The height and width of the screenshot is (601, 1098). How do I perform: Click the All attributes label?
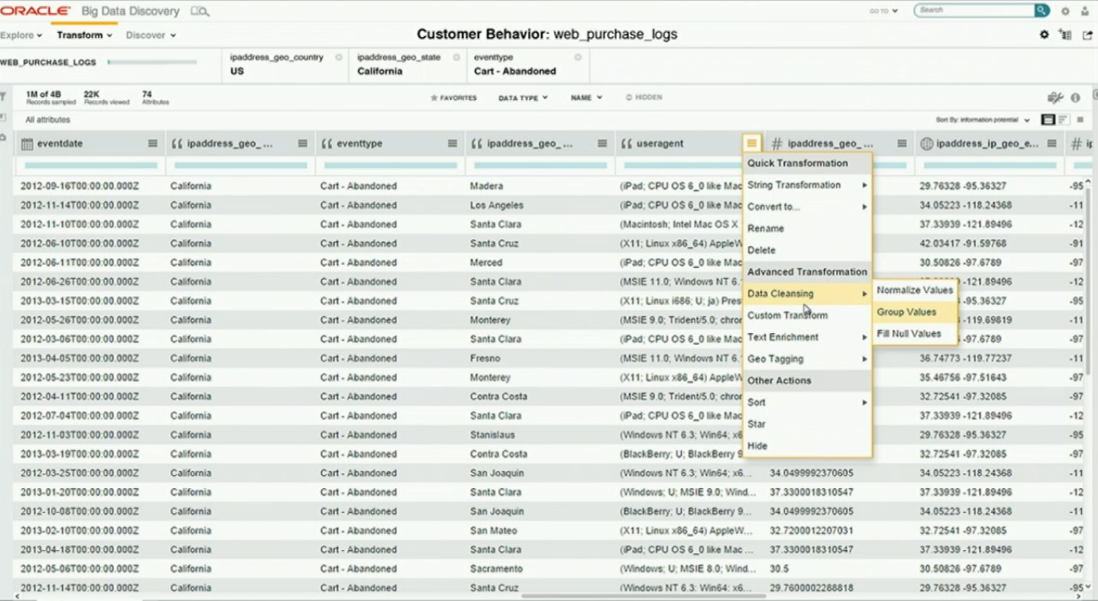point(48,119)
